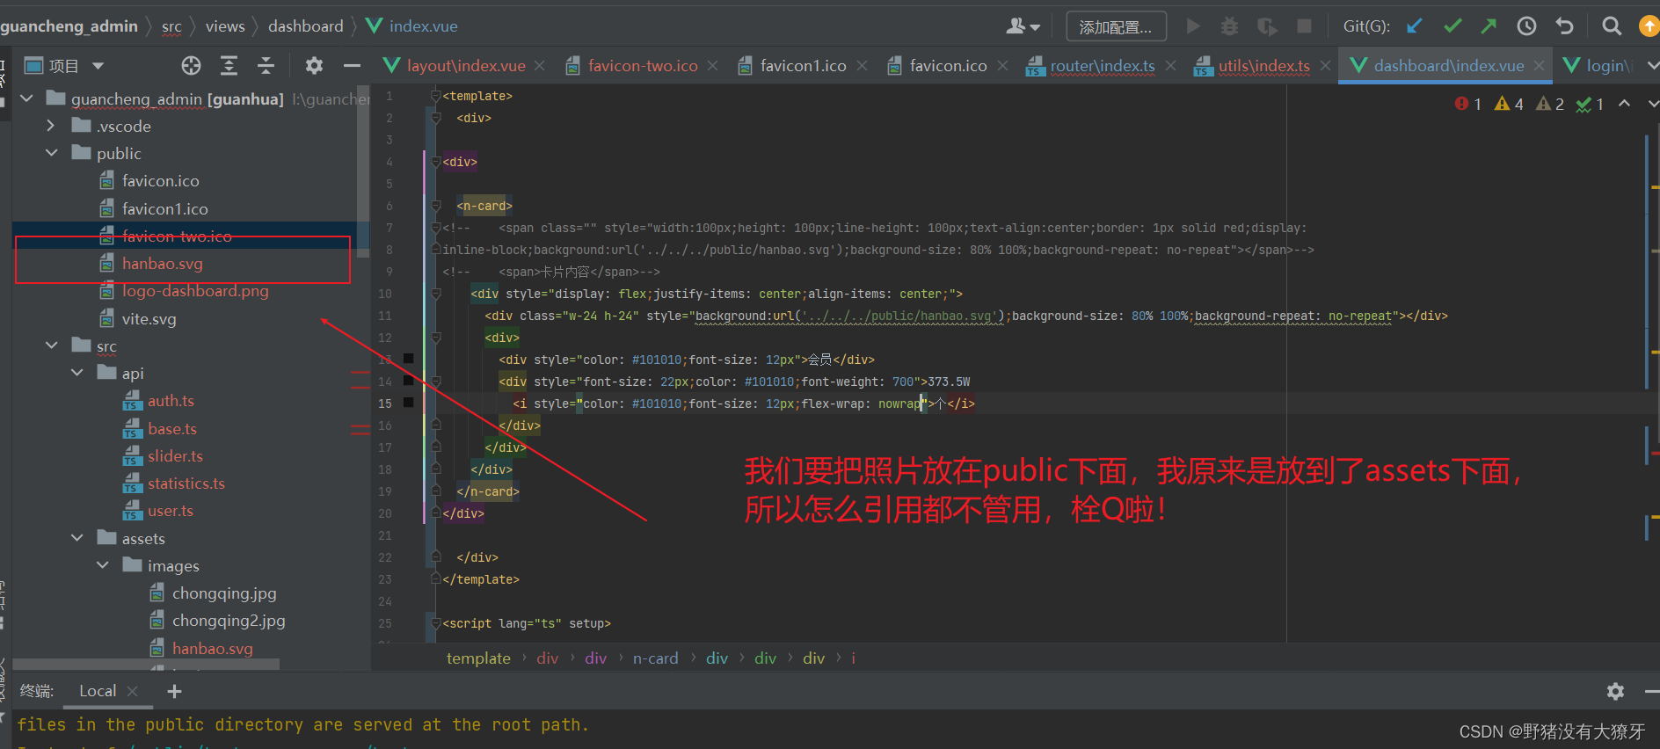1660x749 pixels.
Task: Click the Stop square icon
Action: 1304,26
